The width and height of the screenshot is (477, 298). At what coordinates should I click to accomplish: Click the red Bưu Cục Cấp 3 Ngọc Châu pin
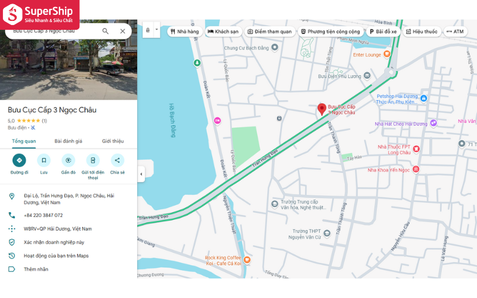pos(322,109)
